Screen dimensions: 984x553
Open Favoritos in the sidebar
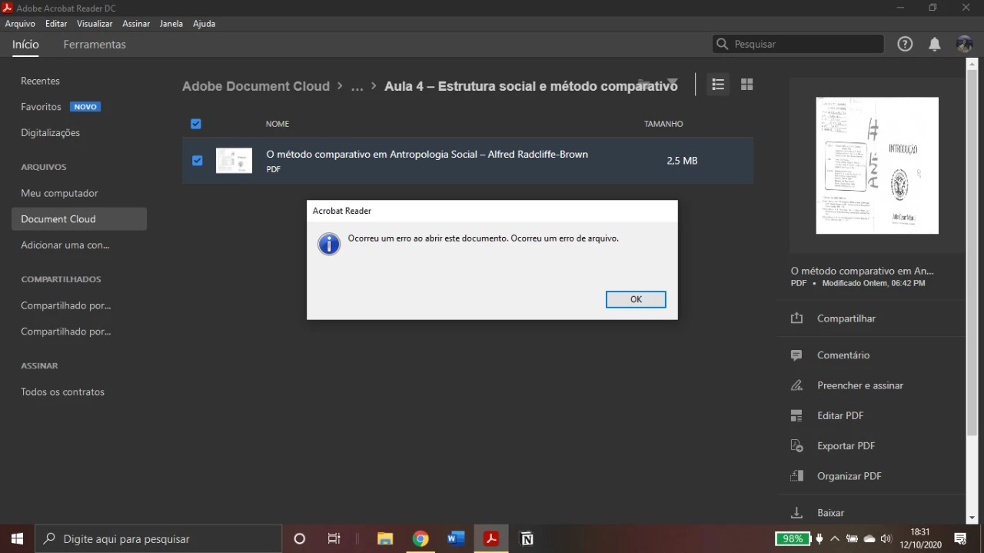[x=41, y=107]
